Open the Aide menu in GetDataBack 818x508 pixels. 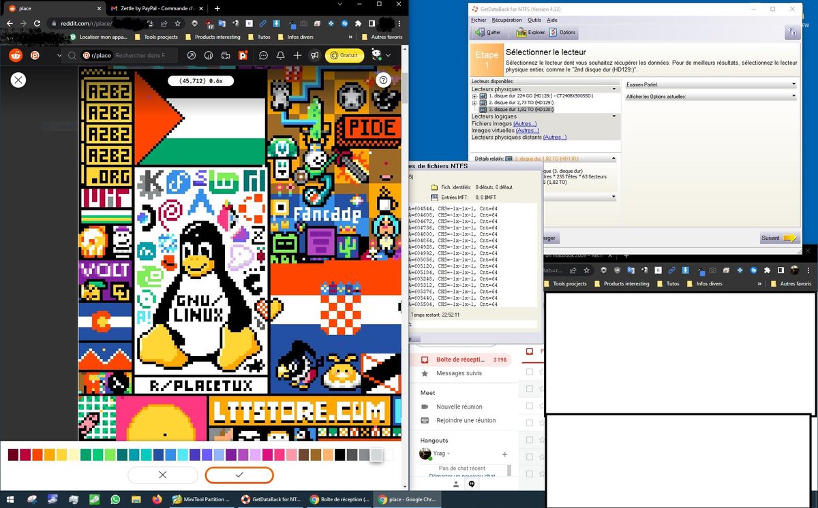552,20
